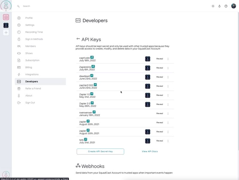
Task: Open Billing via its card icon
Action: pos(19,67)
